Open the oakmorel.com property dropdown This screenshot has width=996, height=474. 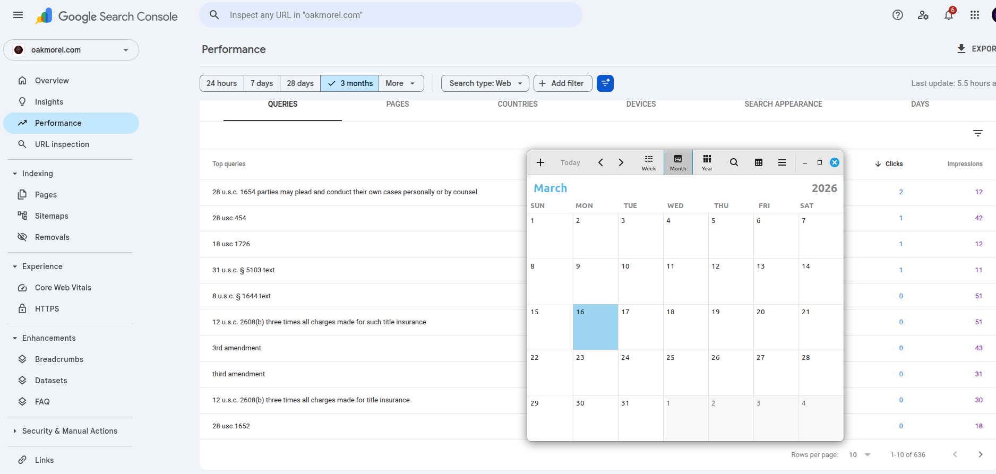[x=71, y=50]
